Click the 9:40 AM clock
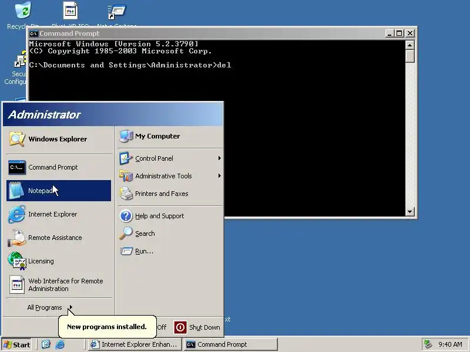The height and width of the screenshot is (352, 470). point(450,344)
